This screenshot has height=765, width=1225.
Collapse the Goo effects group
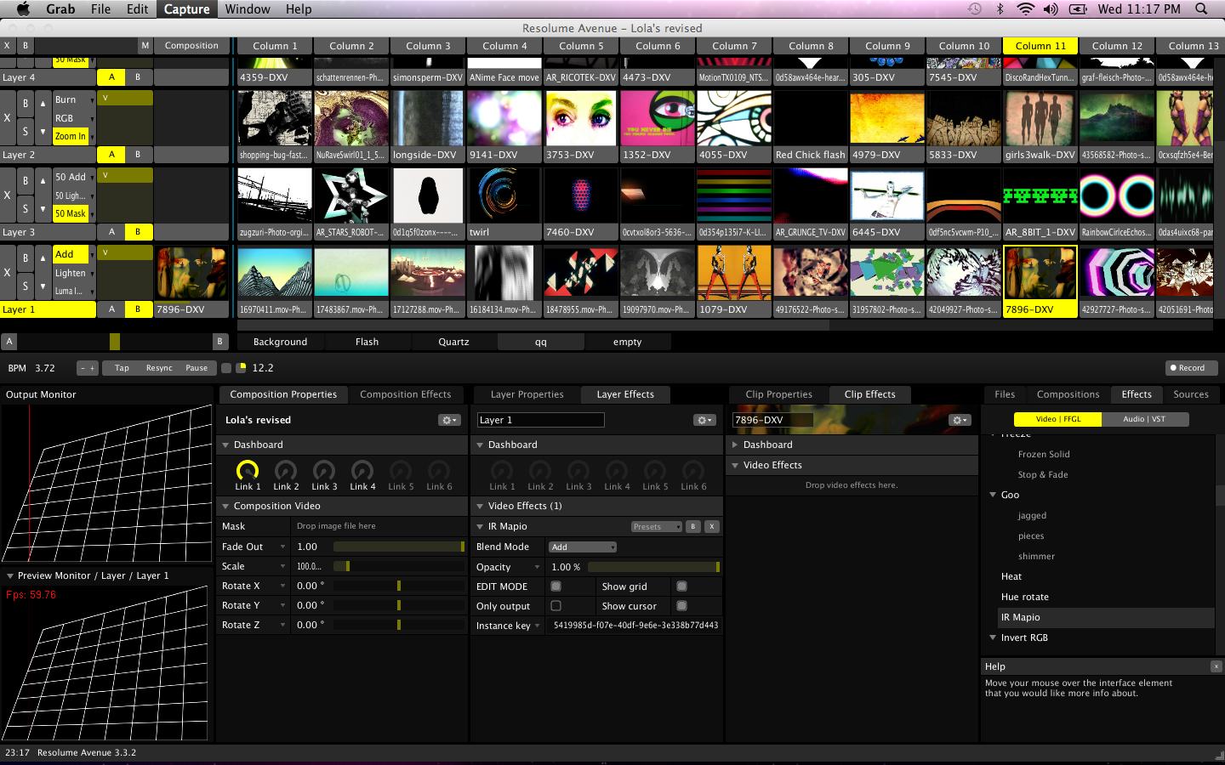click(993, 495)
